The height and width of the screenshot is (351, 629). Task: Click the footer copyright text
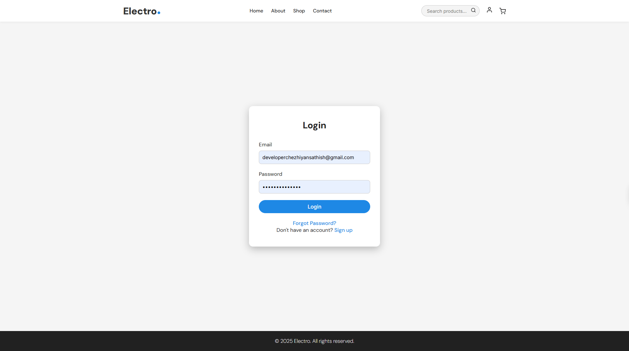[314, 341]
